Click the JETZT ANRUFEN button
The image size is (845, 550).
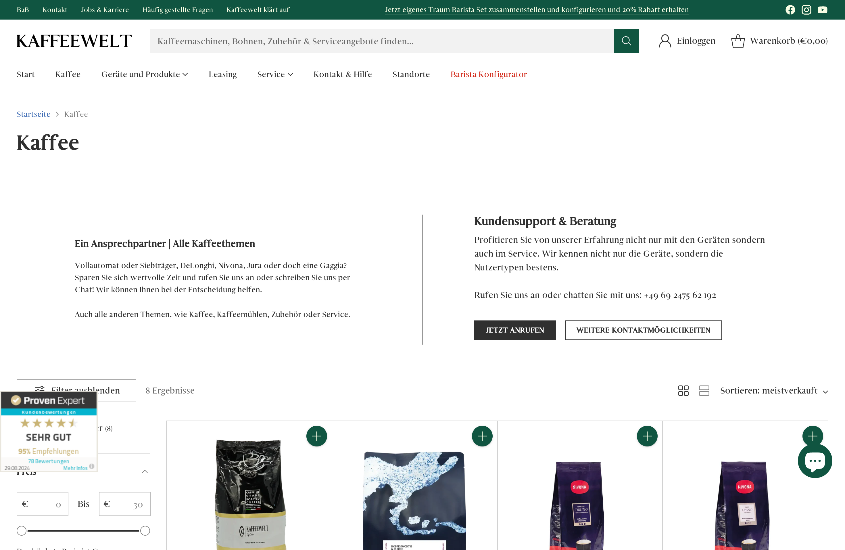point(515,330)
